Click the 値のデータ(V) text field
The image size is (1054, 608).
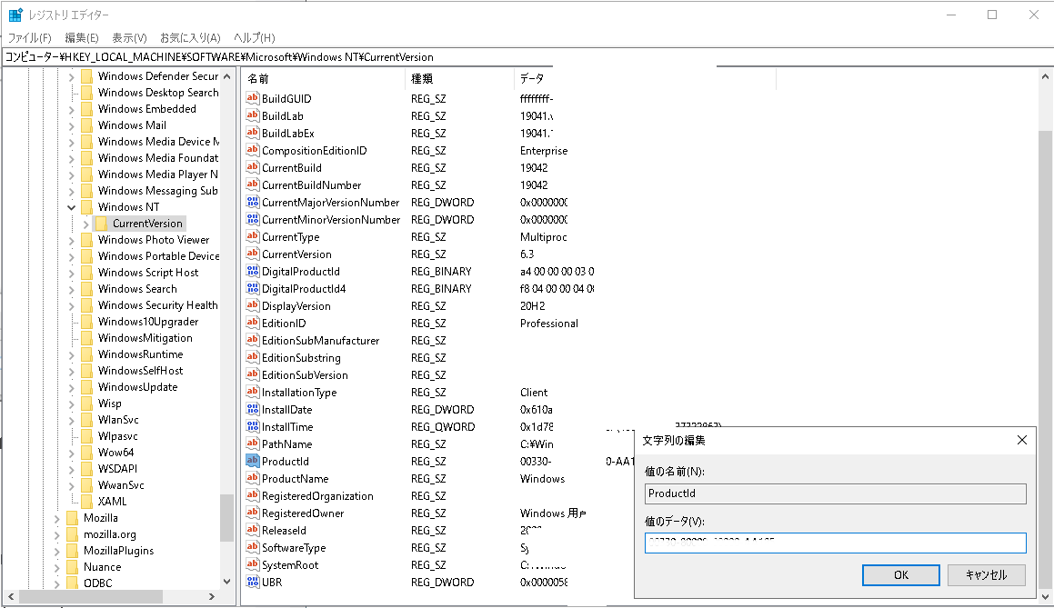[835, 543]
